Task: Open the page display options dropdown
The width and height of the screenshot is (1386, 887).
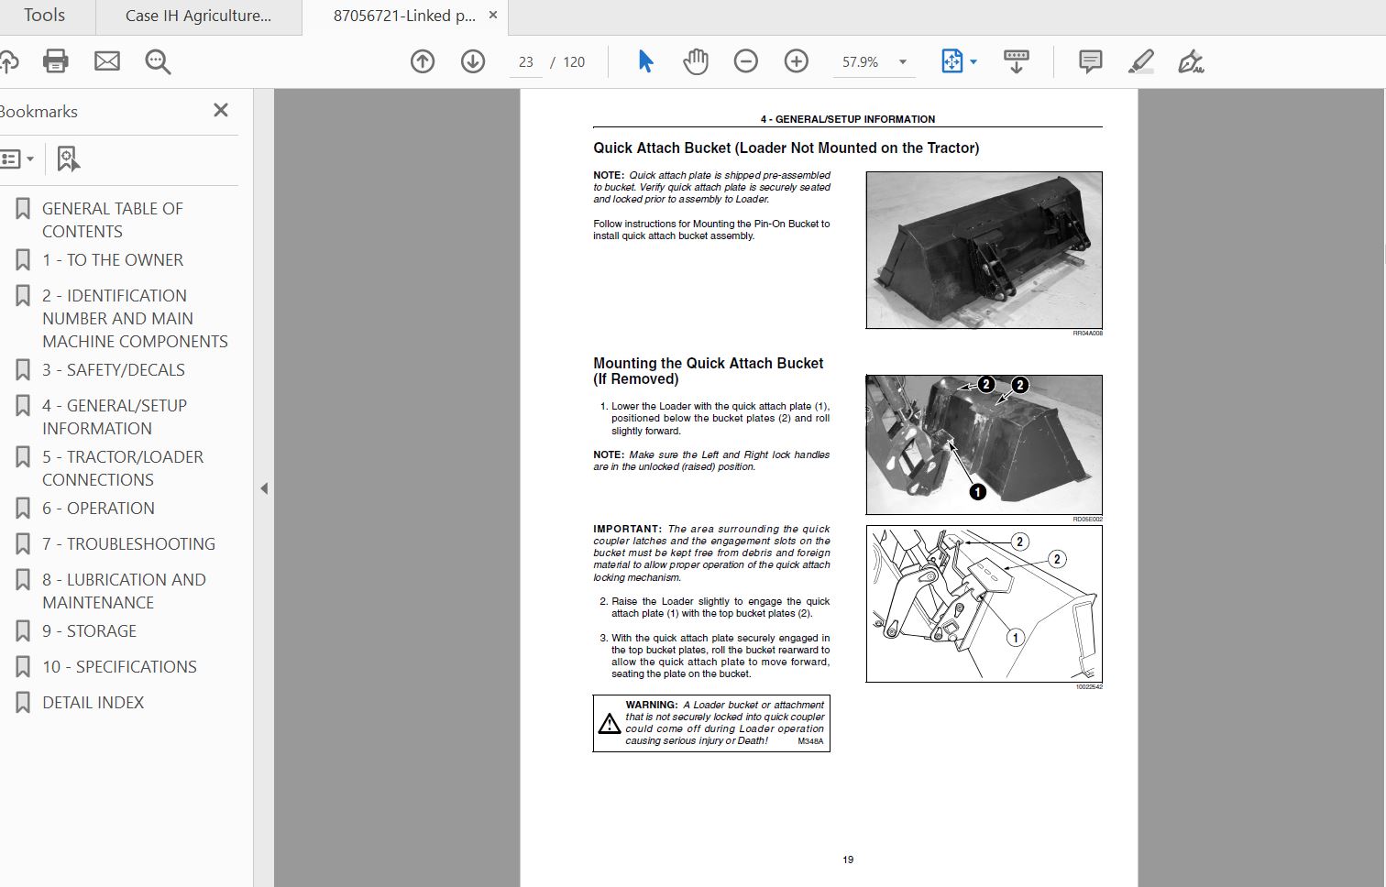Action: (x=973, y=61)
